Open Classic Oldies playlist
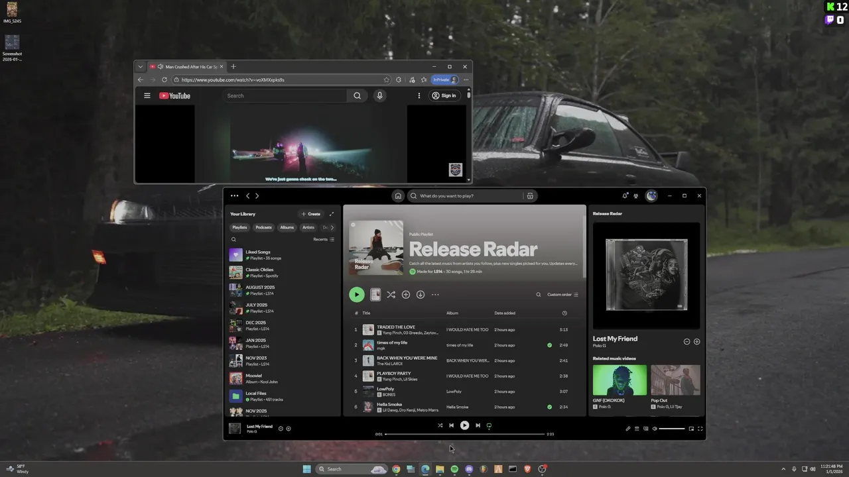849x477 pixels. click(283, 272)
